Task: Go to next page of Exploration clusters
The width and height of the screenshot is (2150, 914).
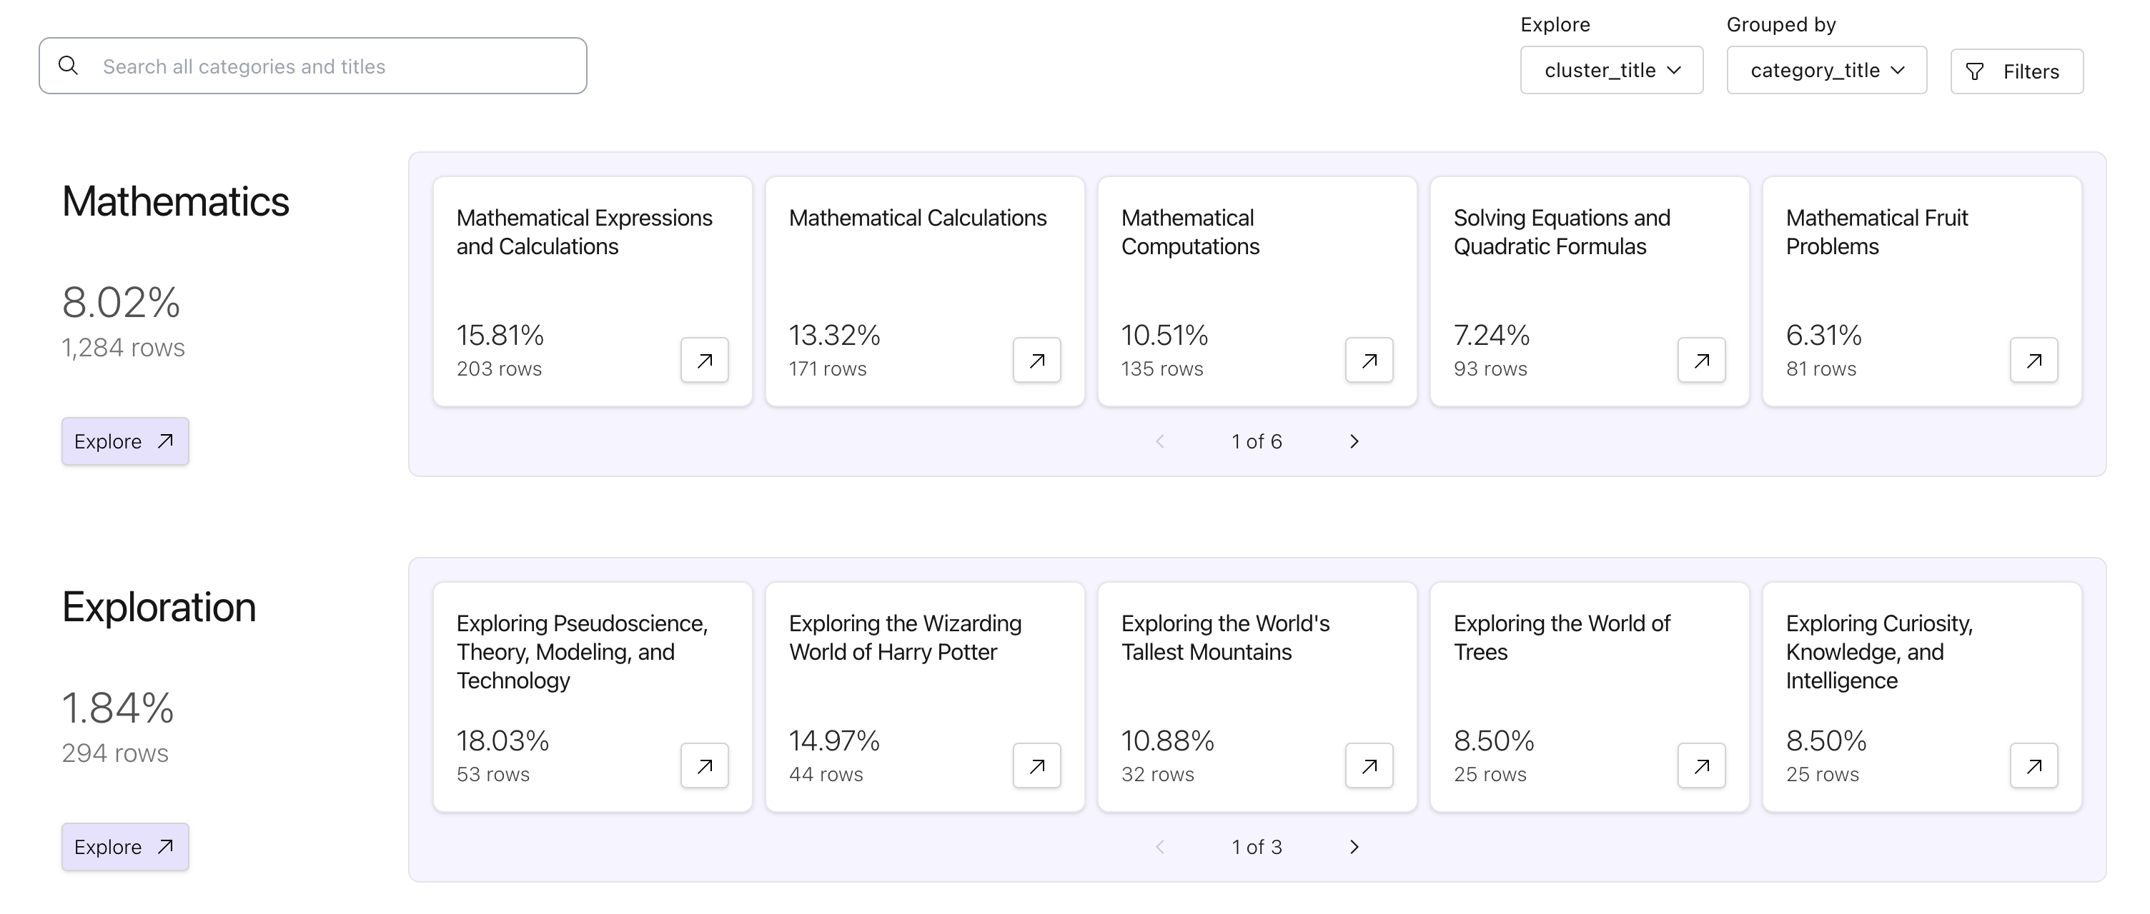Action: click(1354, 846)
